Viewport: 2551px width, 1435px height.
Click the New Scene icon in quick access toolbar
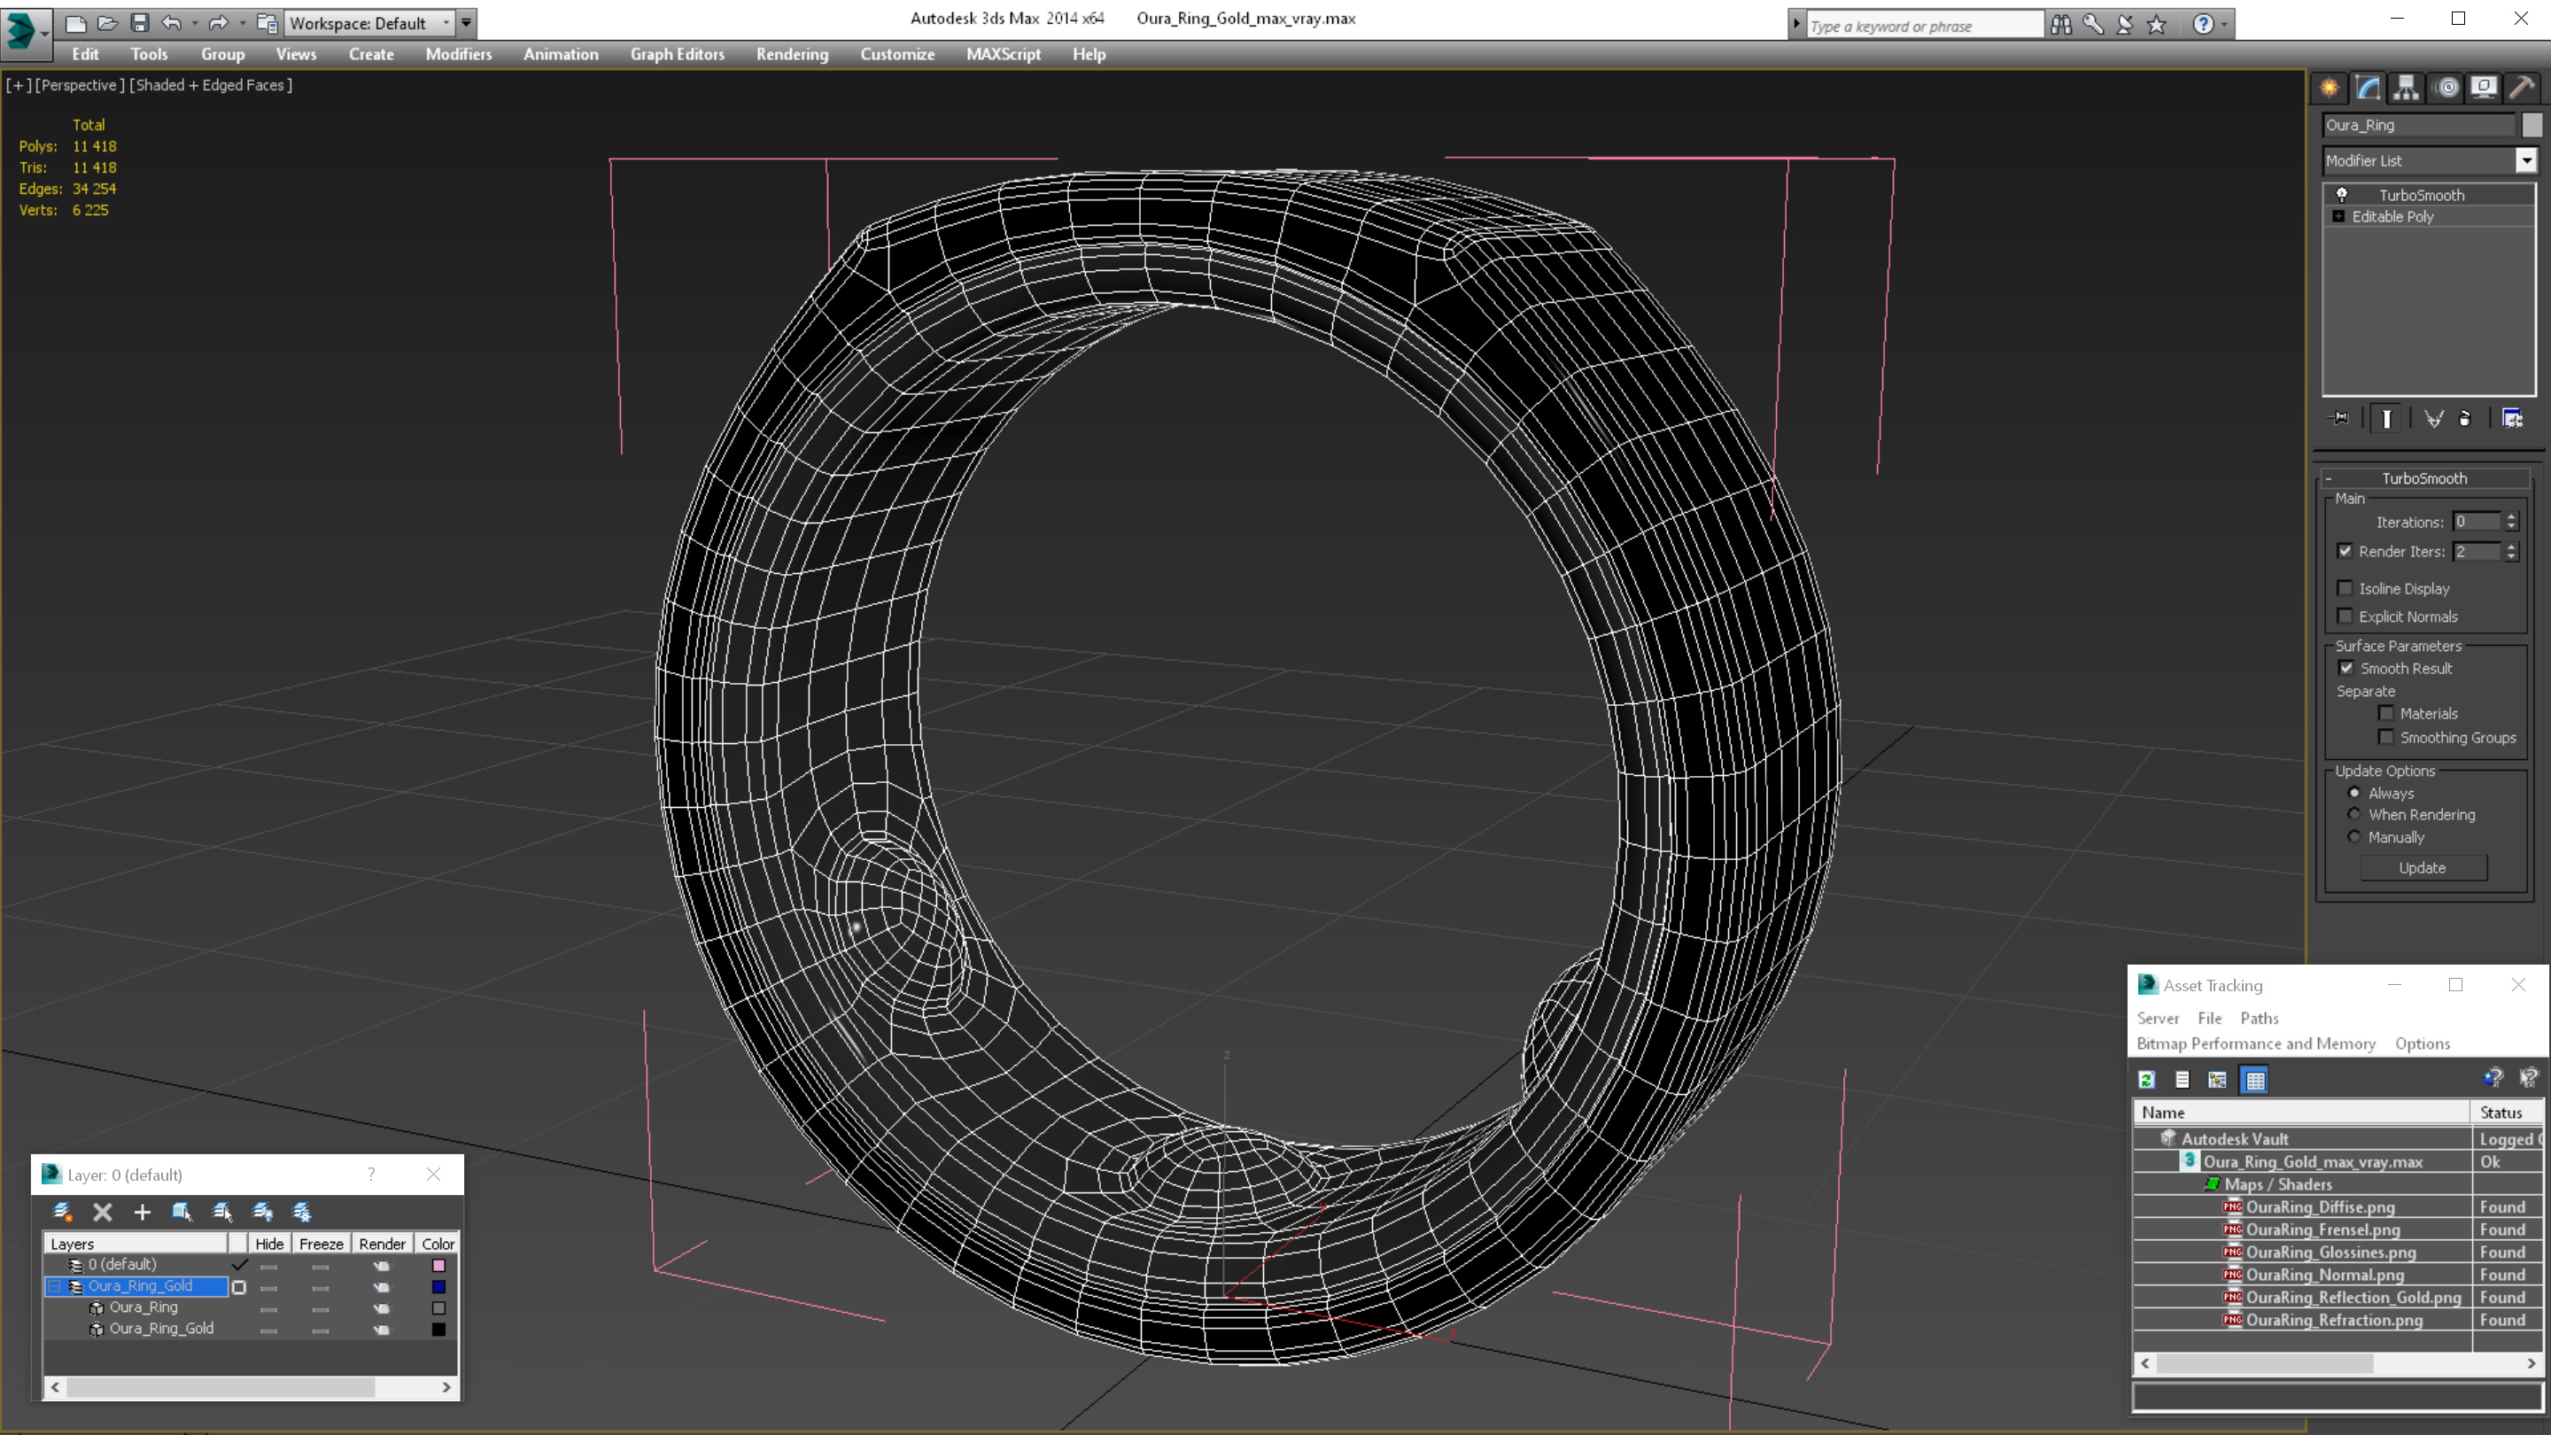point(75,23)
